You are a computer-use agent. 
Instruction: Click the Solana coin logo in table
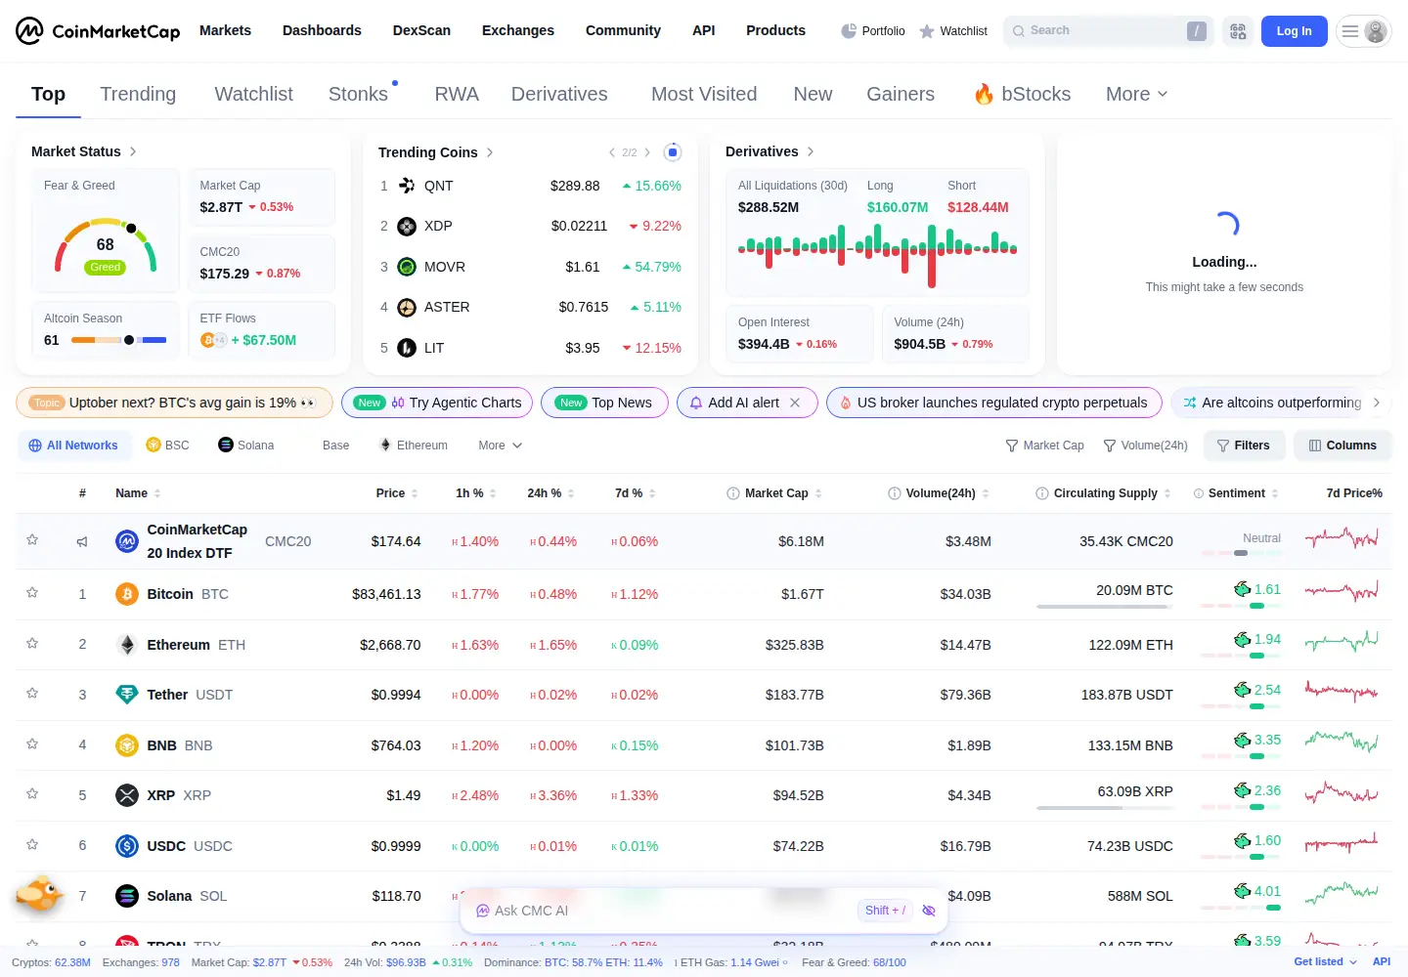(127, 896)
